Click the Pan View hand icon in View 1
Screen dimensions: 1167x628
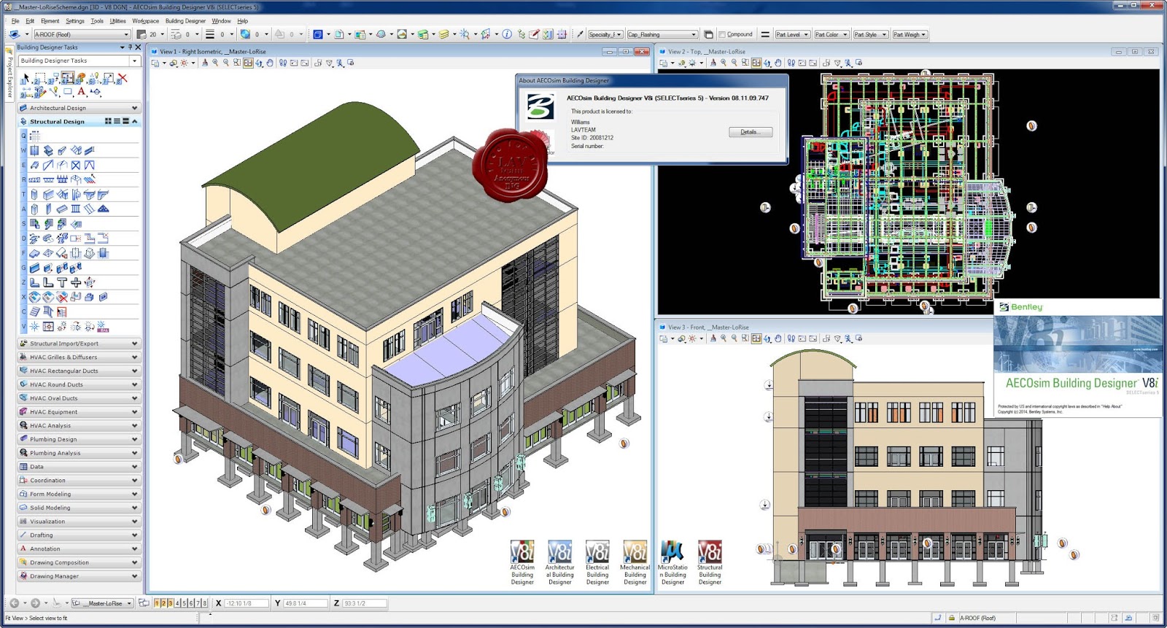pyautogui.click(x=270, y=63)
